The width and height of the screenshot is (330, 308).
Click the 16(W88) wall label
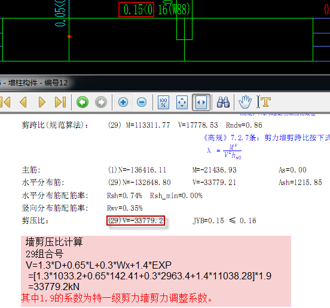click(x=174, y=10)
